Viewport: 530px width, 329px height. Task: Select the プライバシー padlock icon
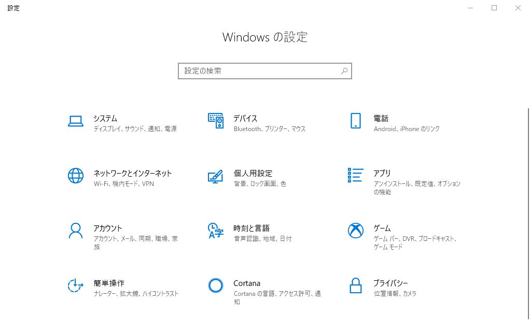356,285
